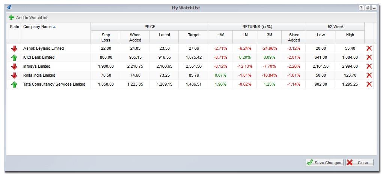
Task: Remove ICICI Bank Limited using red X
Action: coord(369,57)
